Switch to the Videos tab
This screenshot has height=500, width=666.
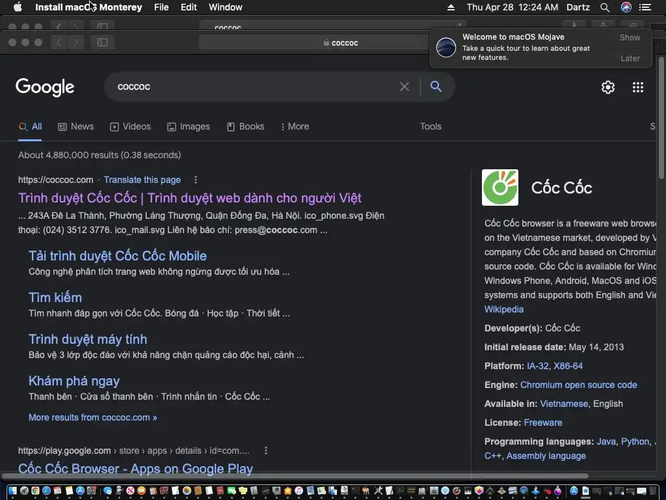(x=130, y=126)
